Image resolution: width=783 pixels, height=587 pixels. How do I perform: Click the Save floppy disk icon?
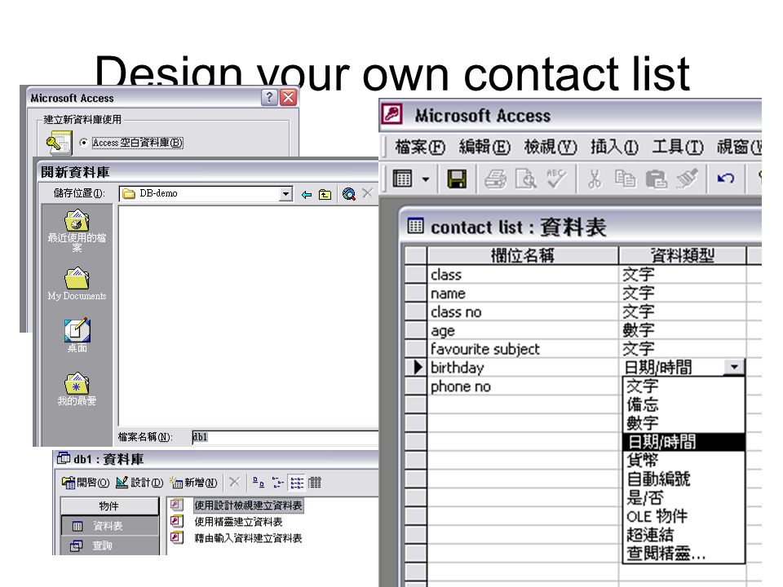point(457,179)
